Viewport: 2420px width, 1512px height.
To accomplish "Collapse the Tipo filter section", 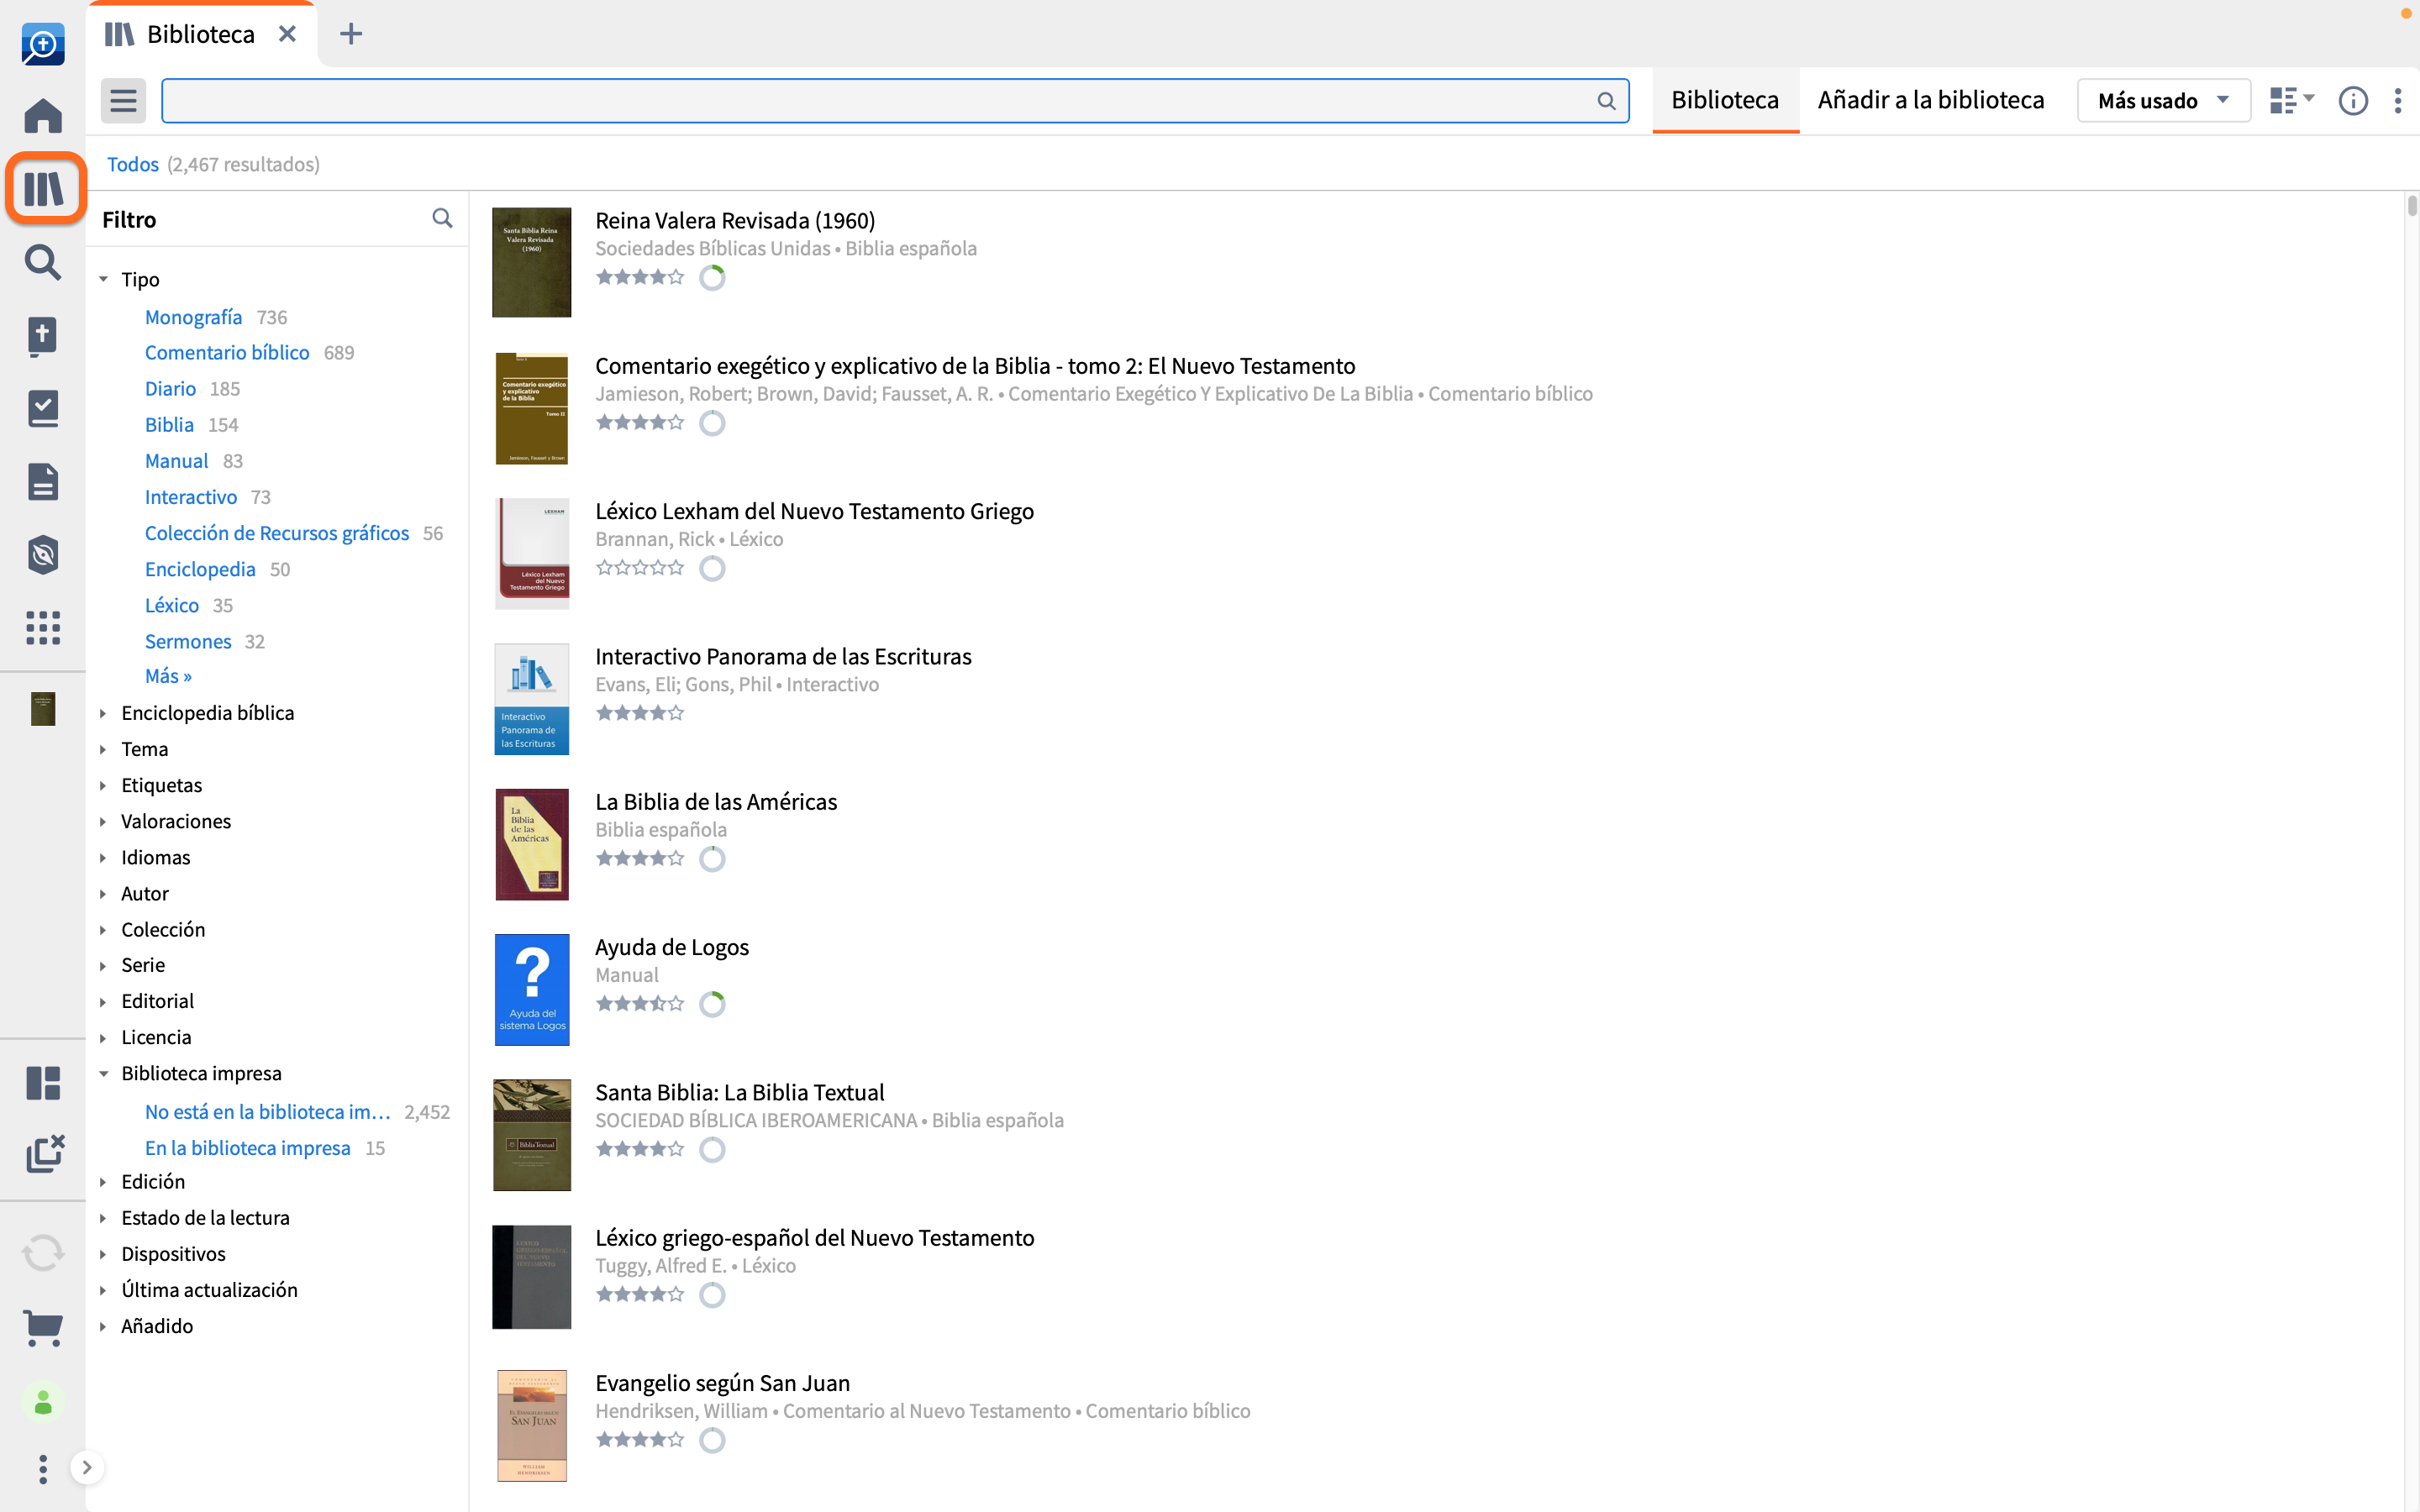I will pos(103,279).
